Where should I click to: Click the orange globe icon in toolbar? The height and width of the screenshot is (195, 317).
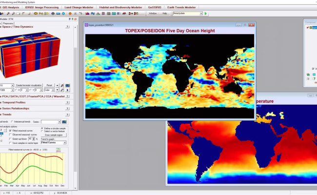70,14
